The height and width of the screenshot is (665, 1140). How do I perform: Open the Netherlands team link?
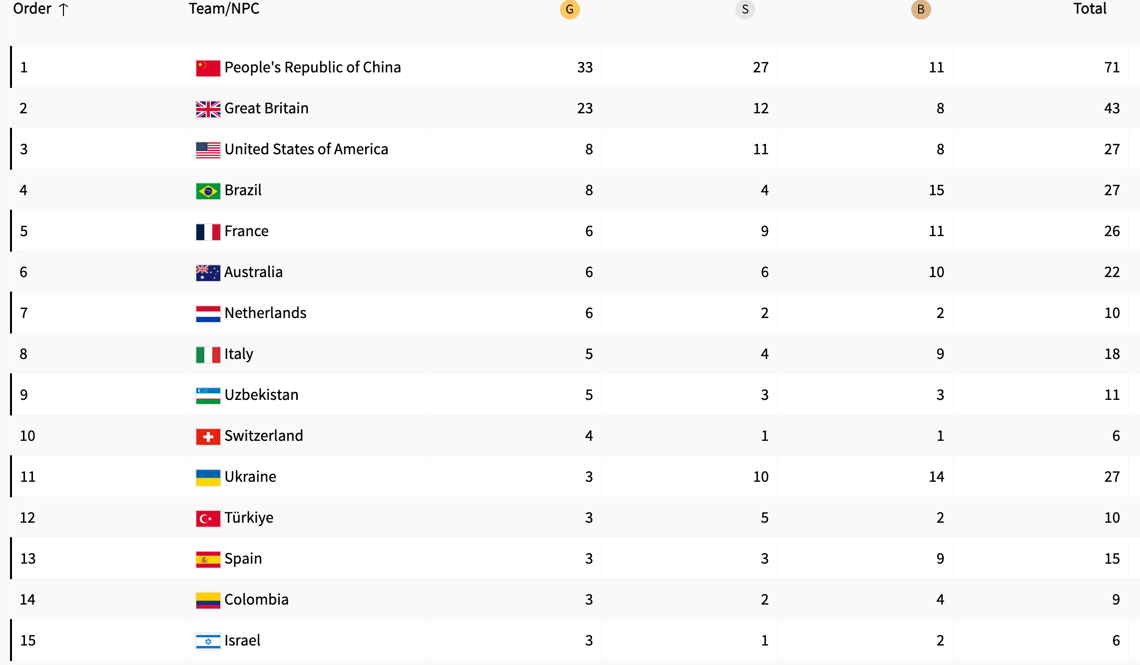(265, 313)
